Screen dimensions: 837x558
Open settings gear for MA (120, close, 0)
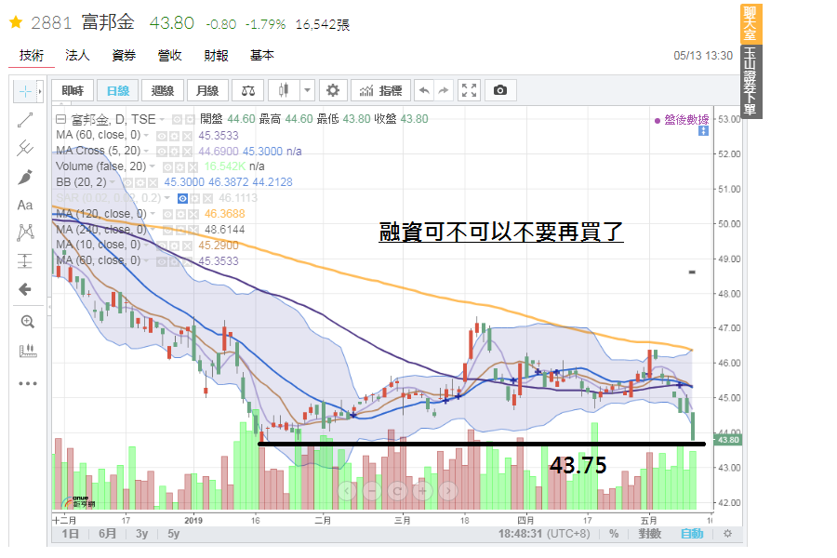(x=179, y=214)
